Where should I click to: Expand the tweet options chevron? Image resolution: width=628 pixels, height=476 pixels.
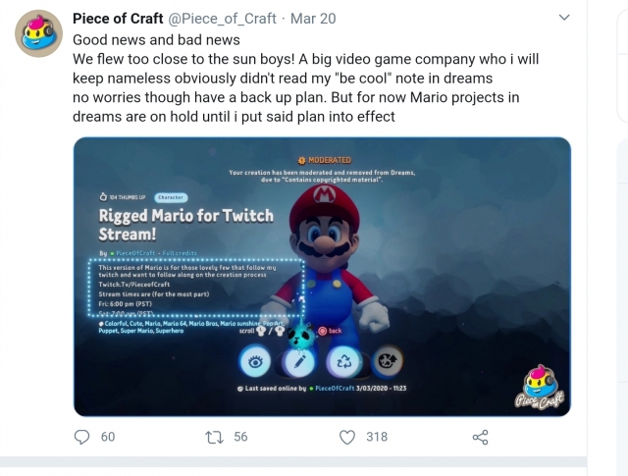(564, 19)
